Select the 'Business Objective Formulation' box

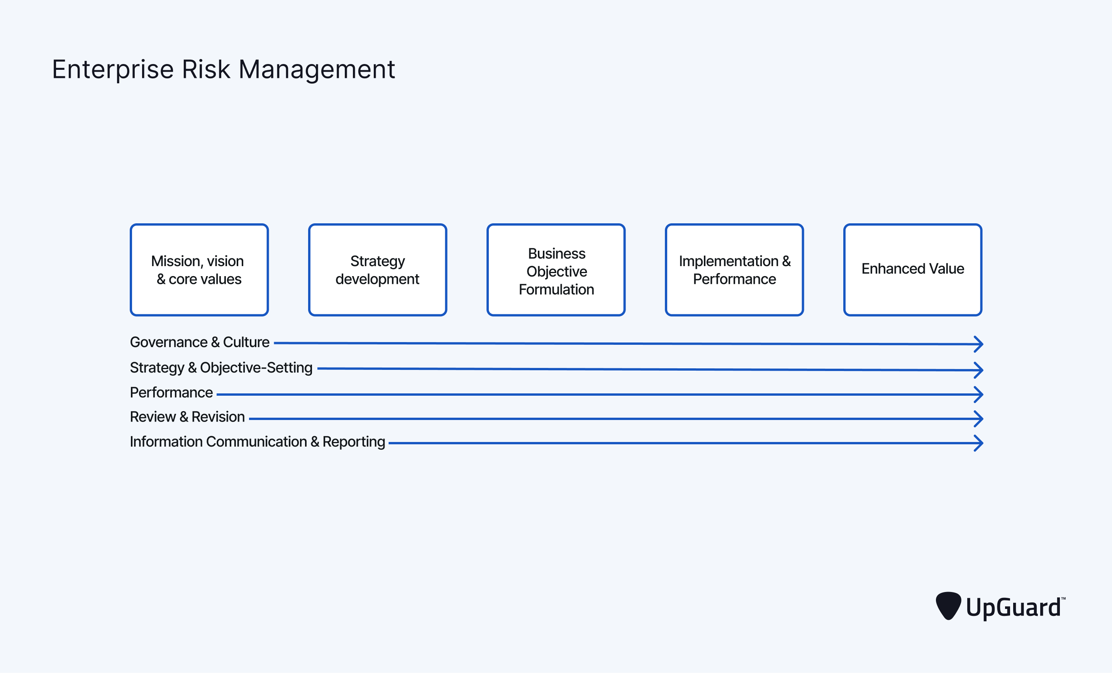[556, 270]
